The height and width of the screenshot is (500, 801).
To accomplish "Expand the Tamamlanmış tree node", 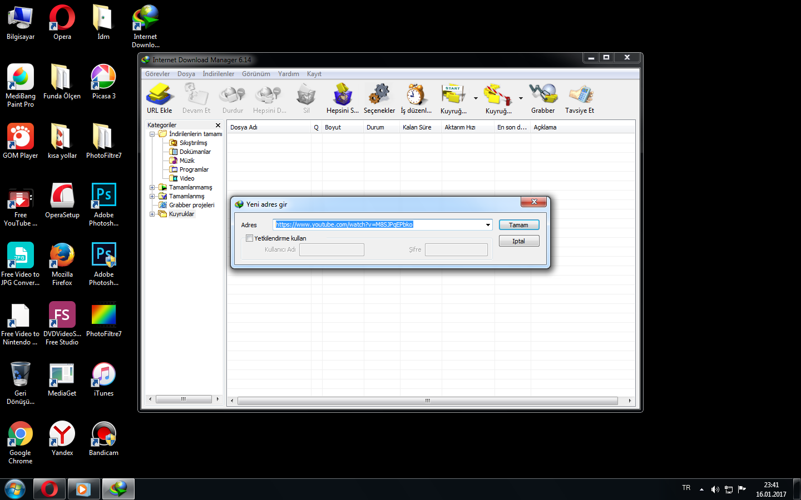I will [x=152, y=196].
